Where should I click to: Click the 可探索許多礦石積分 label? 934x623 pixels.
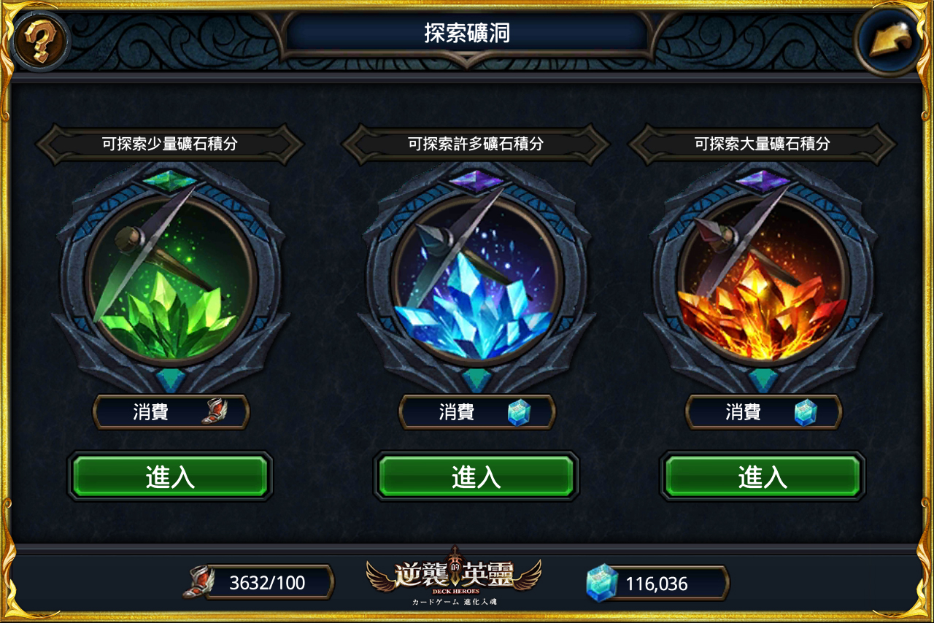click(x=476, y=144)
